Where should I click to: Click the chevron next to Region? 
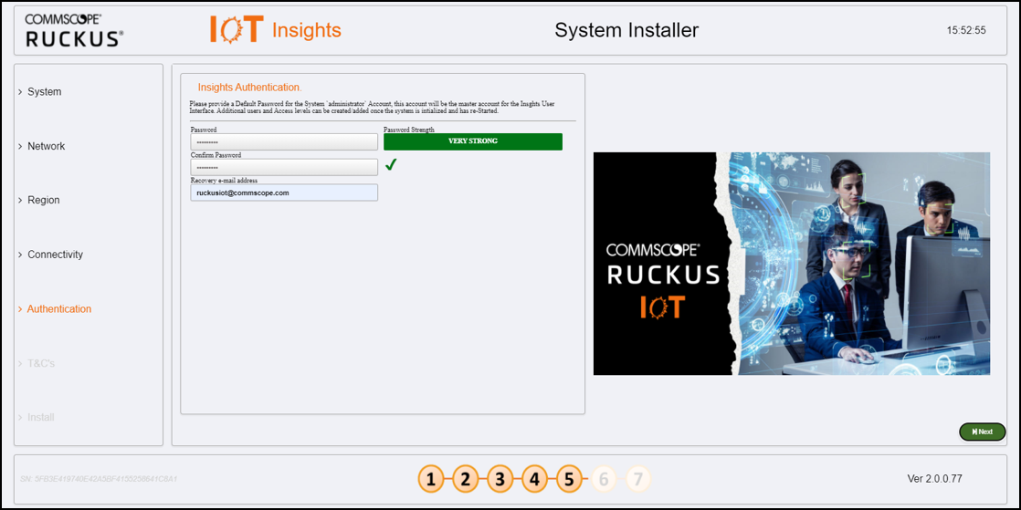tap(20, 201)
